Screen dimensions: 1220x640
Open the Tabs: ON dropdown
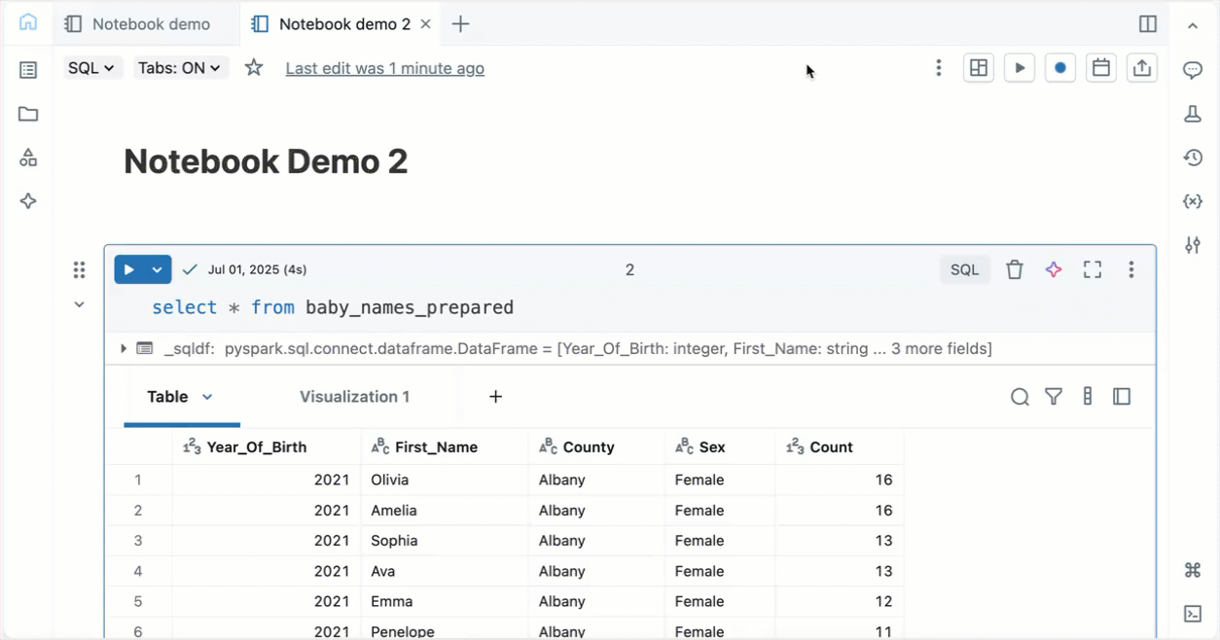click(181, 67)
